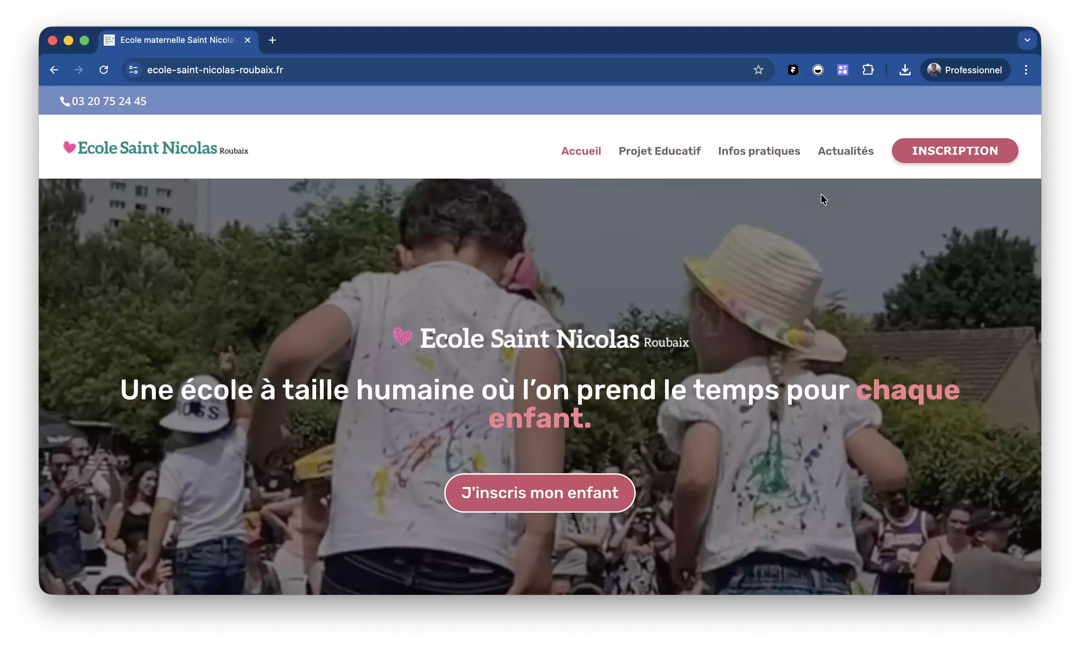Image resolution: width=1080 pixels, height=646 pixels.
Task: Open the Chrome three-dot menu
Action: tap(1026, 70)
